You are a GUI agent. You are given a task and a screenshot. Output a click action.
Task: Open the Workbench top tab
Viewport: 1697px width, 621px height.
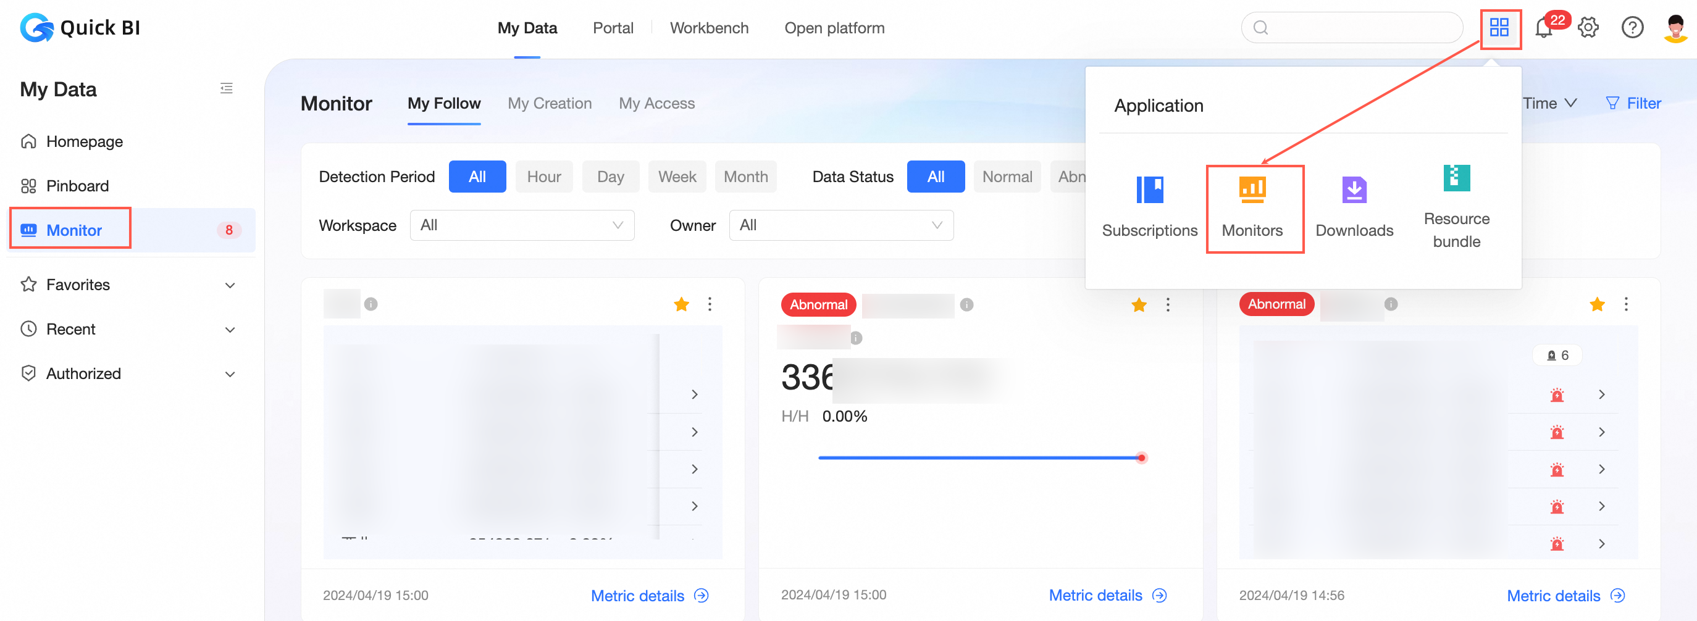pos(709,28)
